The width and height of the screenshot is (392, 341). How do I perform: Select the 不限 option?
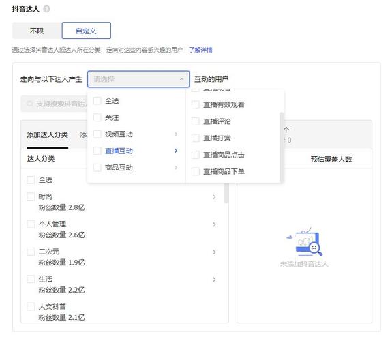click(37, 31)
